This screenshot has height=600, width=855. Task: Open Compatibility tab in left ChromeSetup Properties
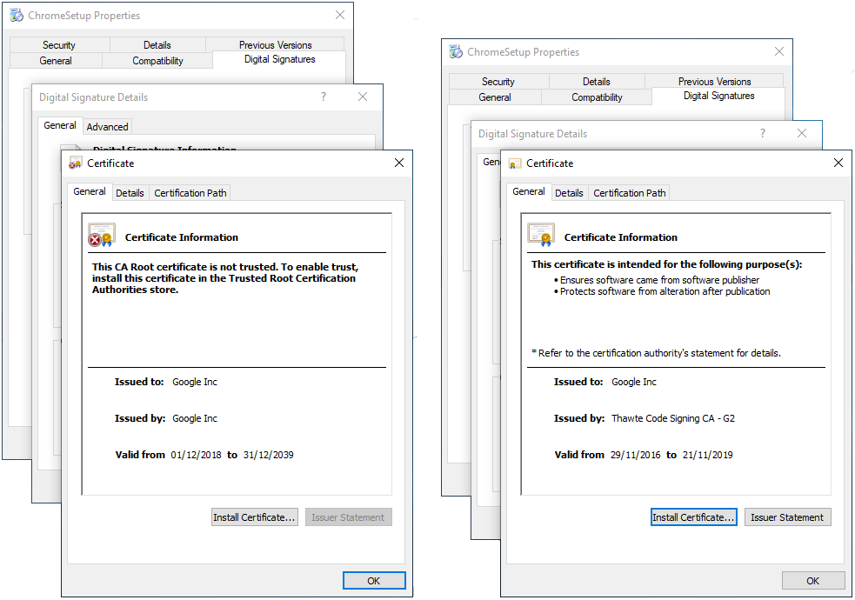(x=157, y=61)
